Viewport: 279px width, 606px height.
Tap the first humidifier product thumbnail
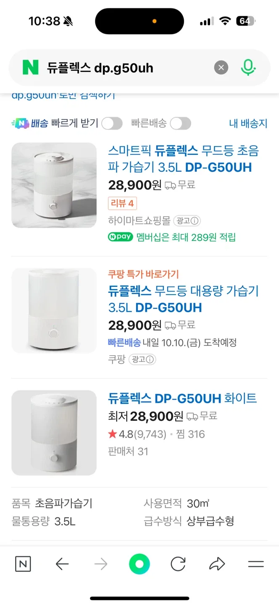click(54, 185)
